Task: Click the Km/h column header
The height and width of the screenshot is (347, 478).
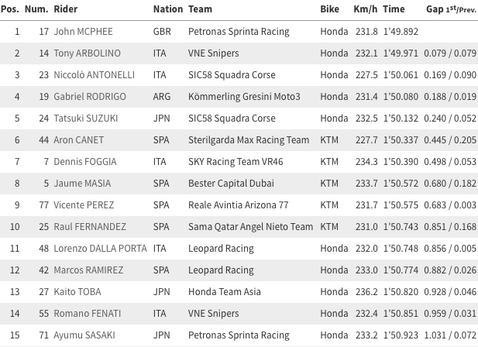Action: 365,9
